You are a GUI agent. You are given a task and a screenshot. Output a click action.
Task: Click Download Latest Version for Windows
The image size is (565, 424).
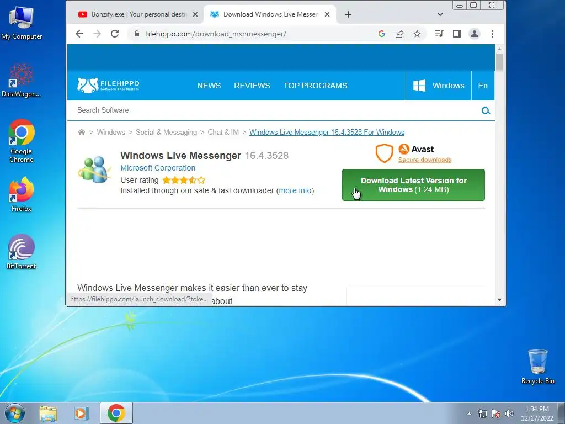(x=413, y=185)
